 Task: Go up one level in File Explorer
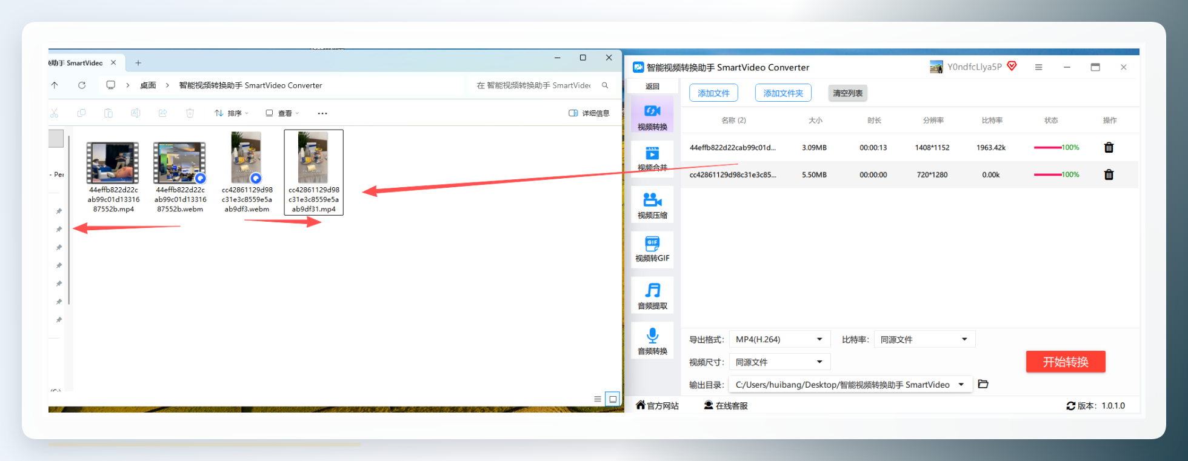[x=55, y=85]
